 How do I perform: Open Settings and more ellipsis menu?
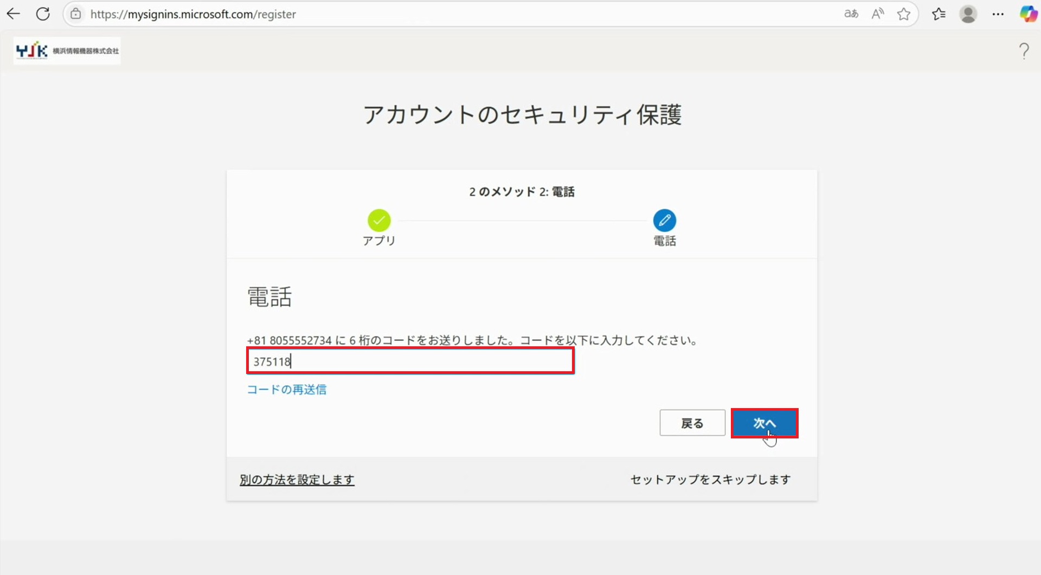coord(998,14)
